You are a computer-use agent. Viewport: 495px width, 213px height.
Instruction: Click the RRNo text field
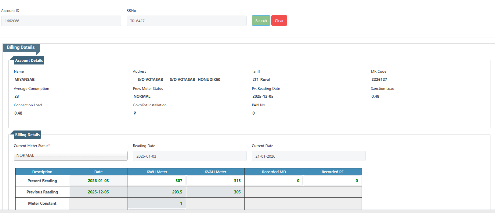[x=186, y=21]
